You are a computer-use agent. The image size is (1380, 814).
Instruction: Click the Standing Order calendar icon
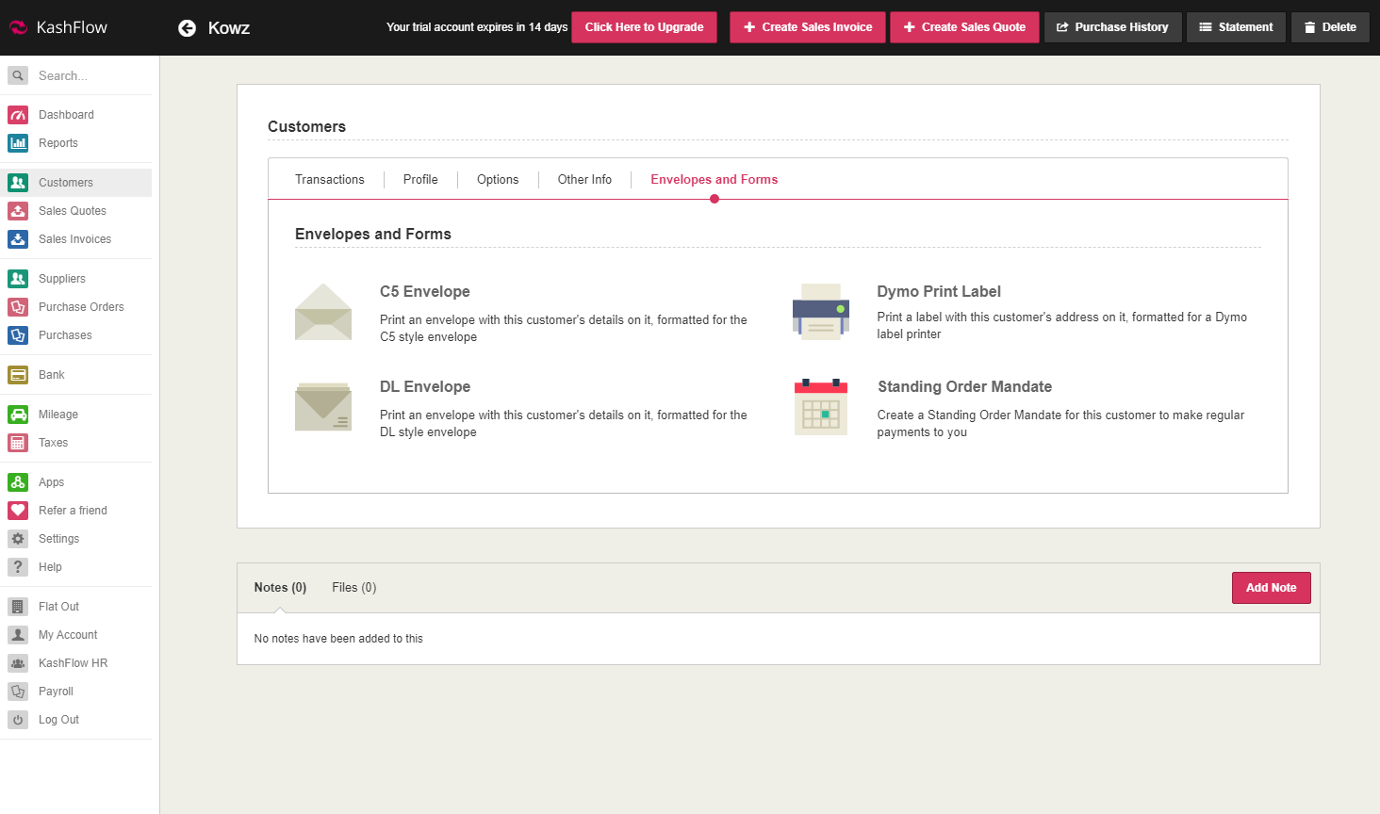point(820,407)
